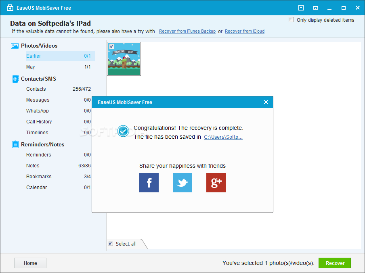Click the Photos/Videos picture icon
This screenshot has width=365, height=273.
click(15, 46)
